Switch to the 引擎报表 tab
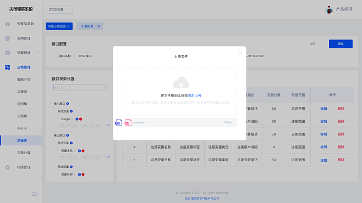Image resolution: width=362 pixels, height=203 pixels. click(87, 26)
